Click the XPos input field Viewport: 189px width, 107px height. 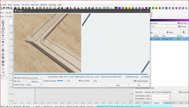[x=9, y=13]
